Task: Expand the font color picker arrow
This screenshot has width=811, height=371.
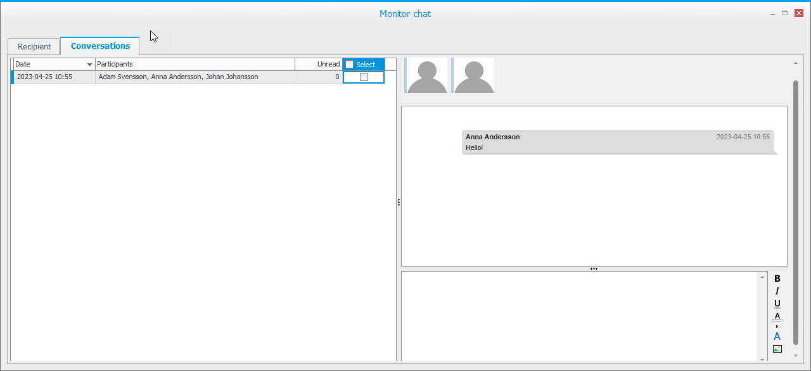Action: [x=777, y=326]
